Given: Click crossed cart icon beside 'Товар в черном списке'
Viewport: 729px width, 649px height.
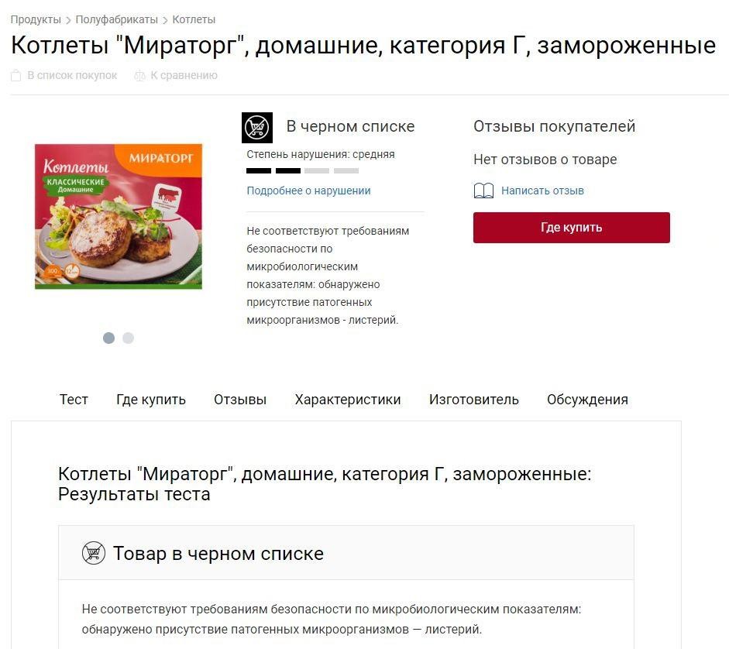Looking at the screenshot, I should 94,553.
